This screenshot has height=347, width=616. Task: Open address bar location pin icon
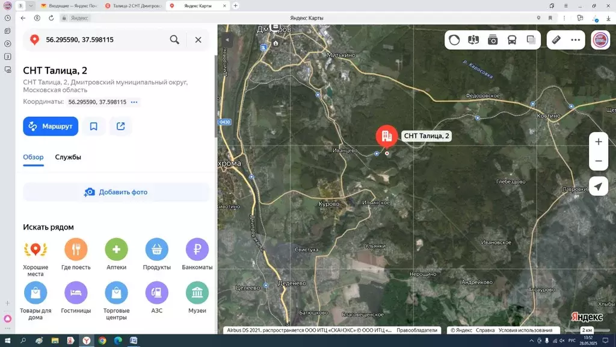(538, 18)
